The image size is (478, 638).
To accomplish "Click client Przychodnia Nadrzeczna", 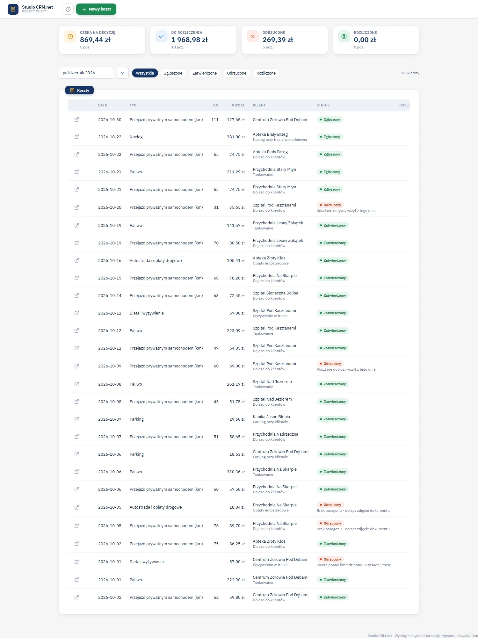I will [x=275, y=434].
